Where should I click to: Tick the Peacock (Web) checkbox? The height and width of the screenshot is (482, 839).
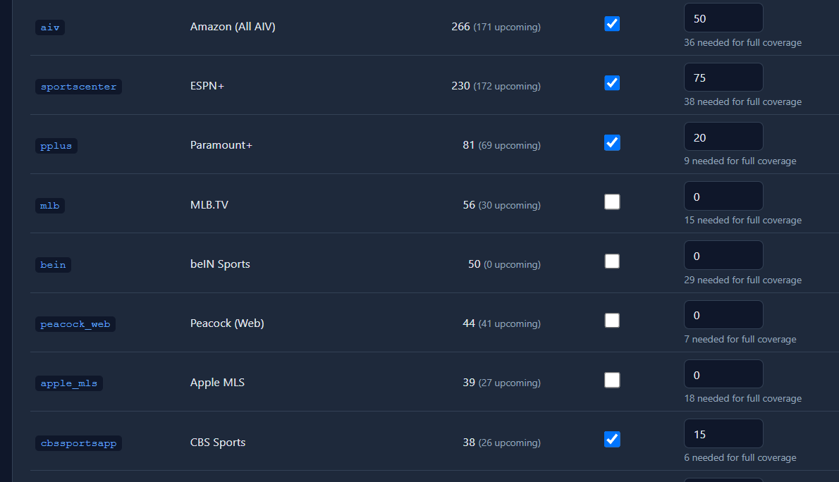coord(612,321)
